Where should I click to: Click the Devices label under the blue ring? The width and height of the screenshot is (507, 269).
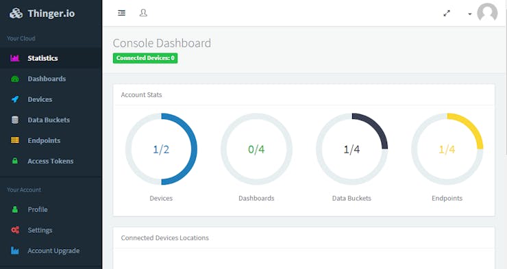[161, 198]
